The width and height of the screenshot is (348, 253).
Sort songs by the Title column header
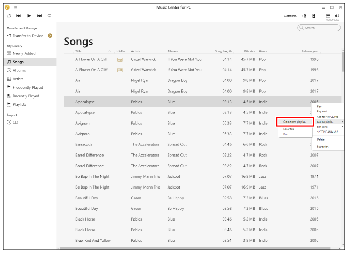78,51
